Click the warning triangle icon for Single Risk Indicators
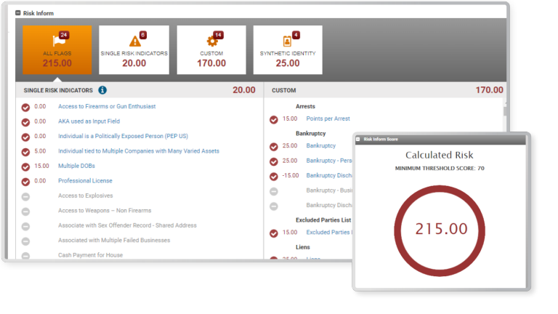Viewport: 558px width, 314px height. (x=134, y=41)
